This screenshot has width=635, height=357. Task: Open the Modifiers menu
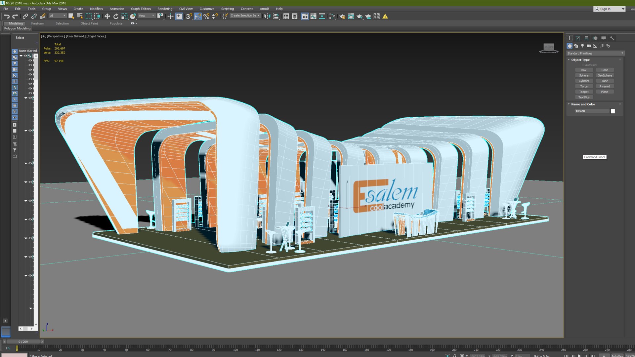click(x=96, y=9)
